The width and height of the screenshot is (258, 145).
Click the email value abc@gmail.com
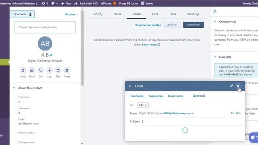pos(29,124)
